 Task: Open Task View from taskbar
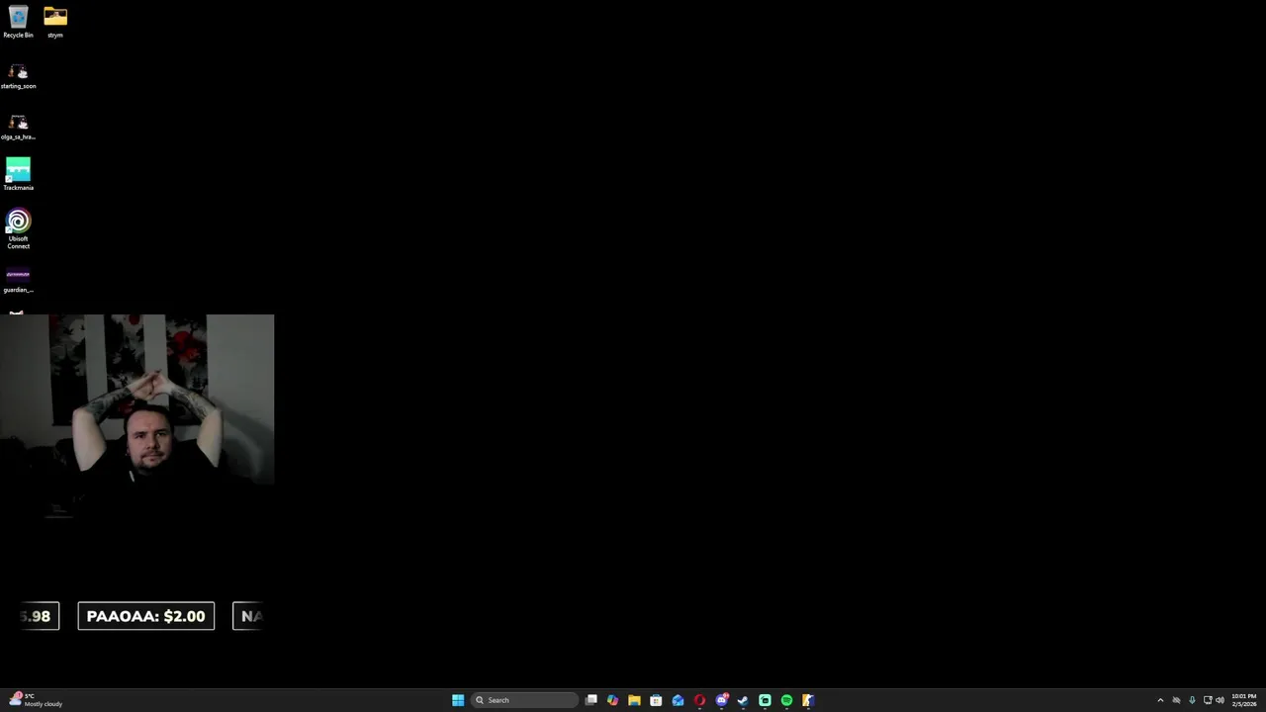point(591,700)
